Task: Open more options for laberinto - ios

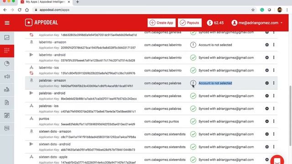Action: coord(274,70)
